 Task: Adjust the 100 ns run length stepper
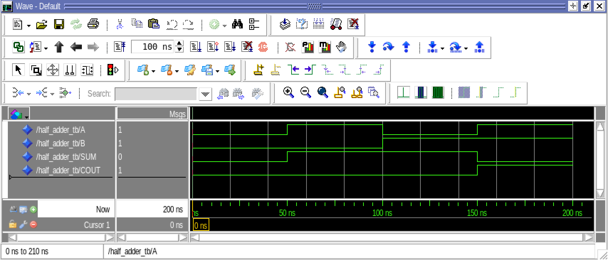coord(180,47)
